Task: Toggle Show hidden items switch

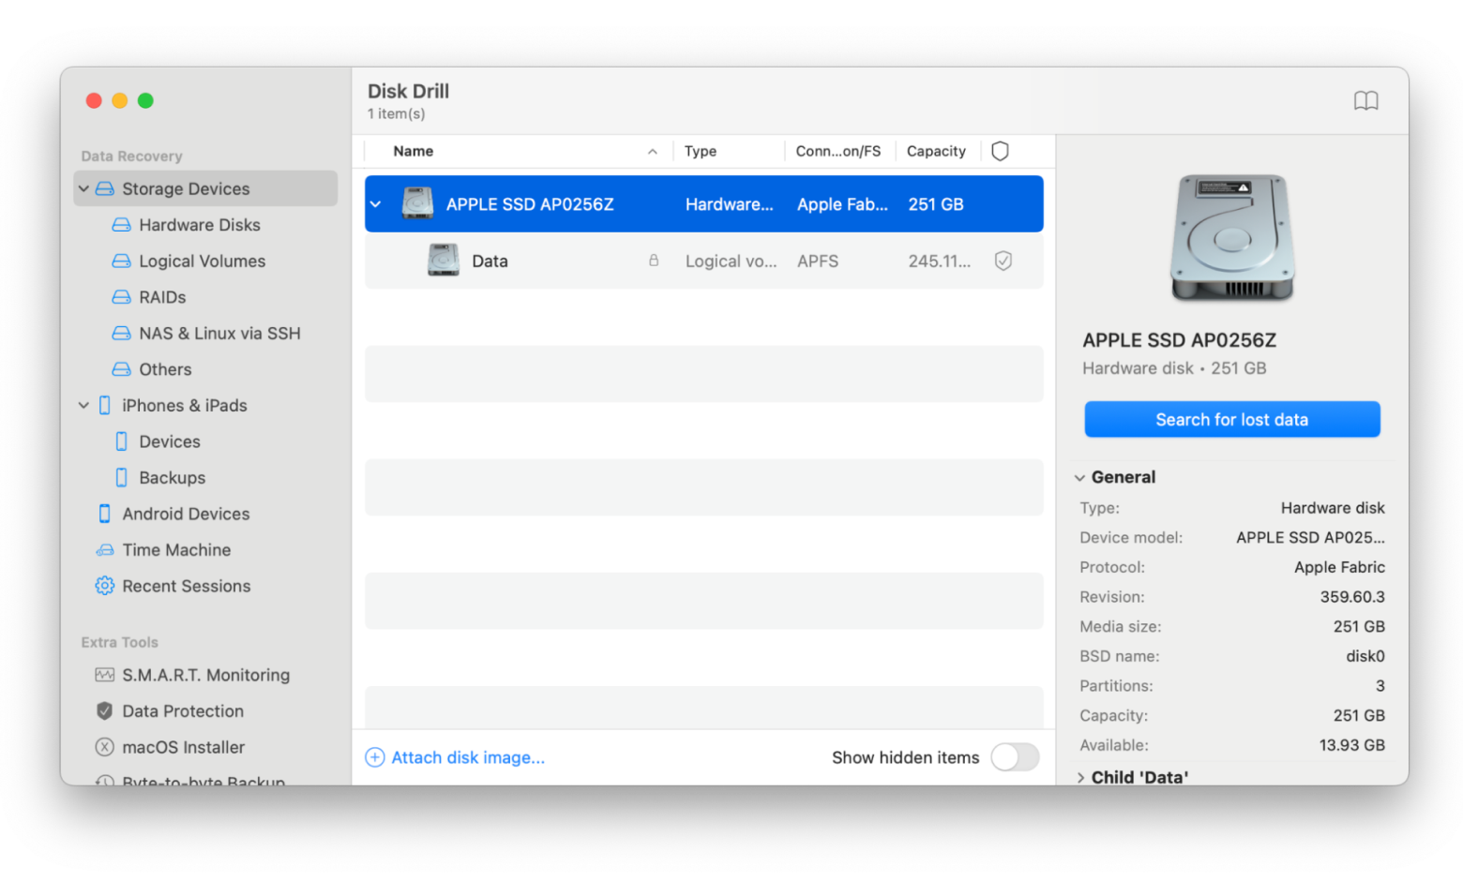Action: 1015,757
